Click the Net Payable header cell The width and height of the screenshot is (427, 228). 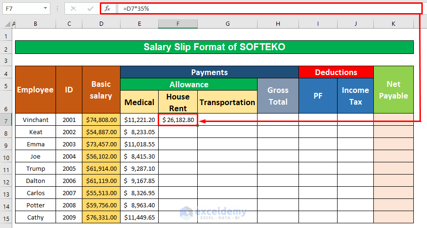[x=393, y=90]
